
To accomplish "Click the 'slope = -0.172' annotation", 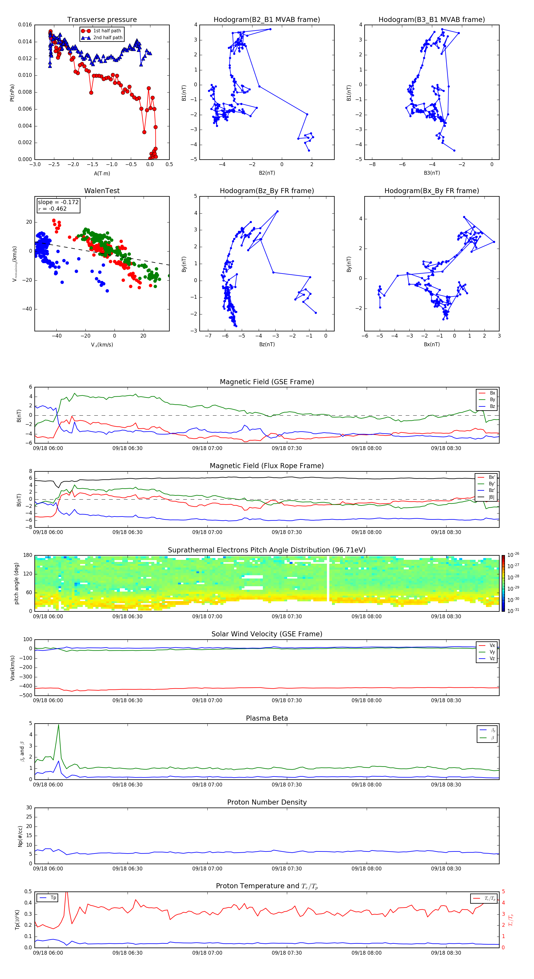I will click(x=58, y=202).
